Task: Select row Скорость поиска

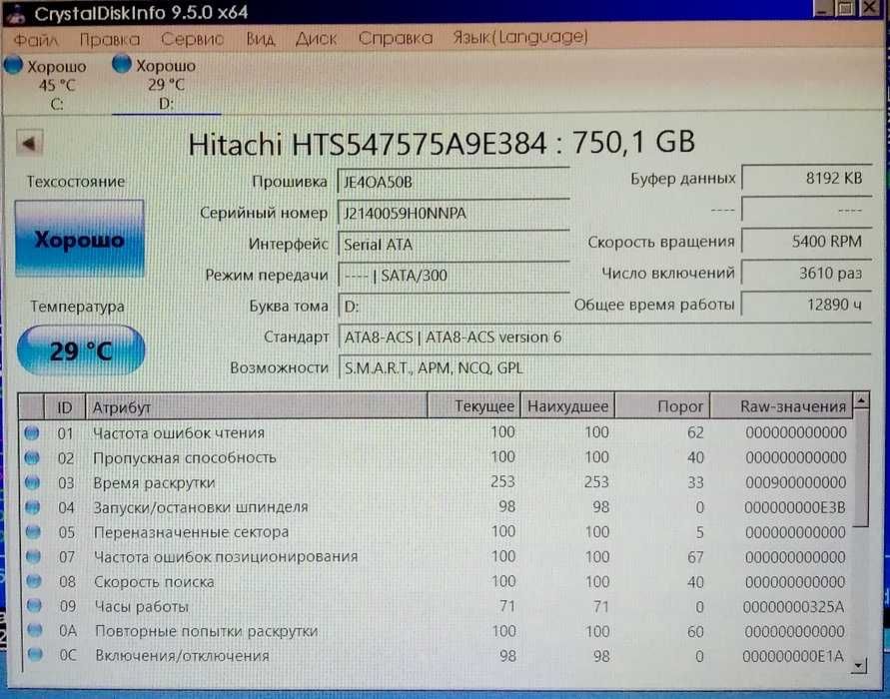Action: pos(436,581)
